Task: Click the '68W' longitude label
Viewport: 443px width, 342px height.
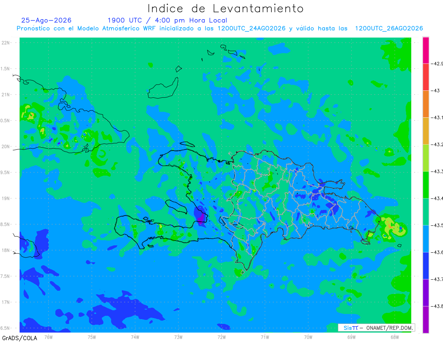Action: coord(394,337)
